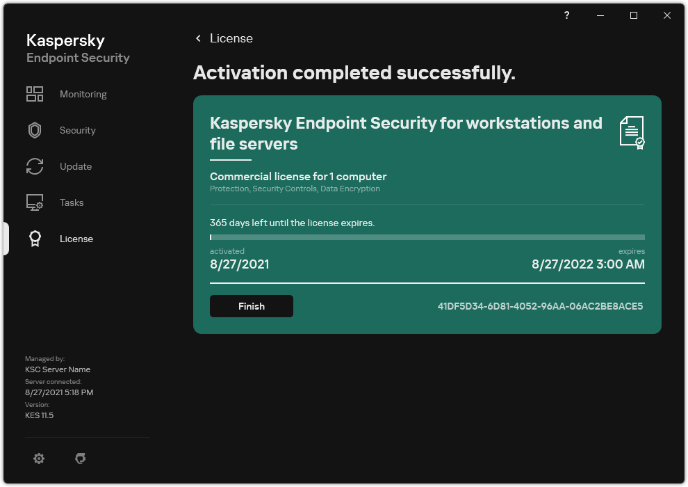Viewport: 688px width, 487px height.
Task: Click the Tasks monitor gear icon
Action: [x=35, y=202]
